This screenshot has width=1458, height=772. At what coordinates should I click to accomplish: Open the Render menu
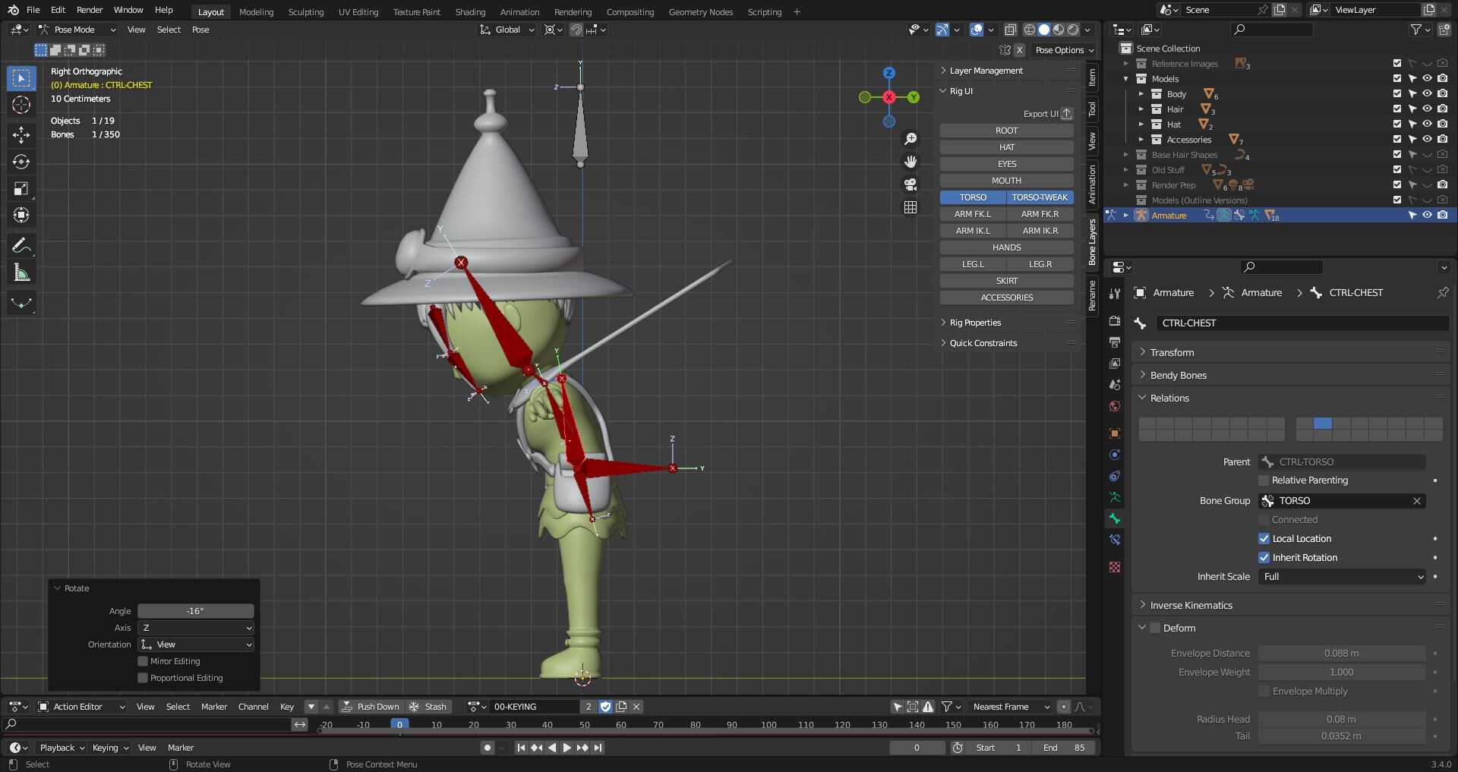(89, 10)
